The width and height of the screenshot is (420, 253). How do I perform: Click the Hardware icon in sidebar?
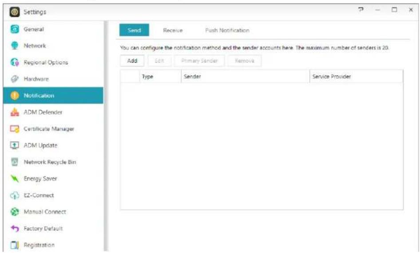(15, 79)
